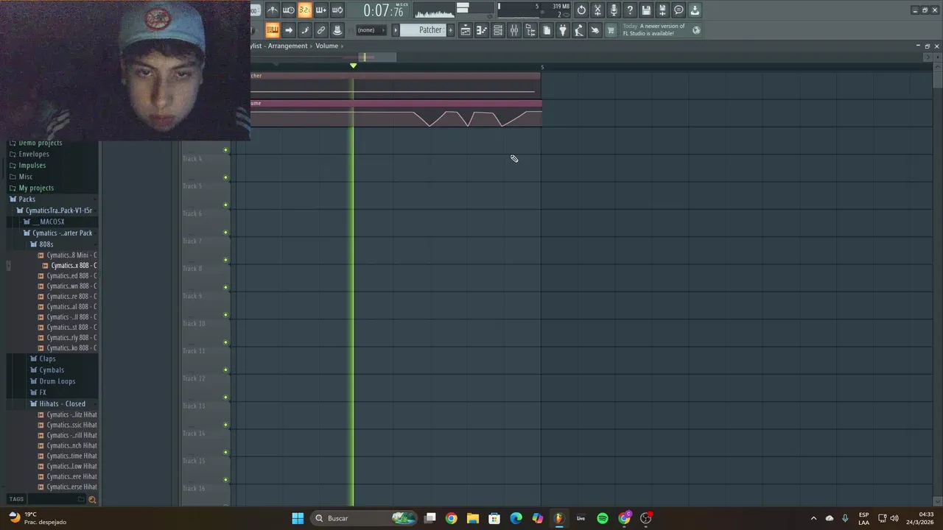Screen dimensions: 943x530
Task: Mute Track 13 with its green dot
Action: pyautogui.click(x=226, y=397)
